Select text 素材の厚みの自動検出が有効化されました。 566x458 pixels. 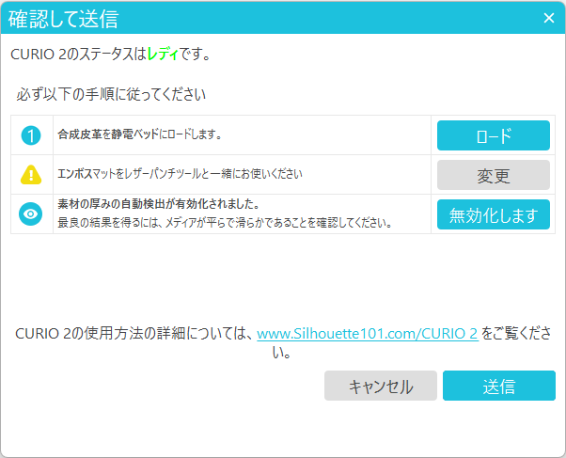click(x=159, y=204)
